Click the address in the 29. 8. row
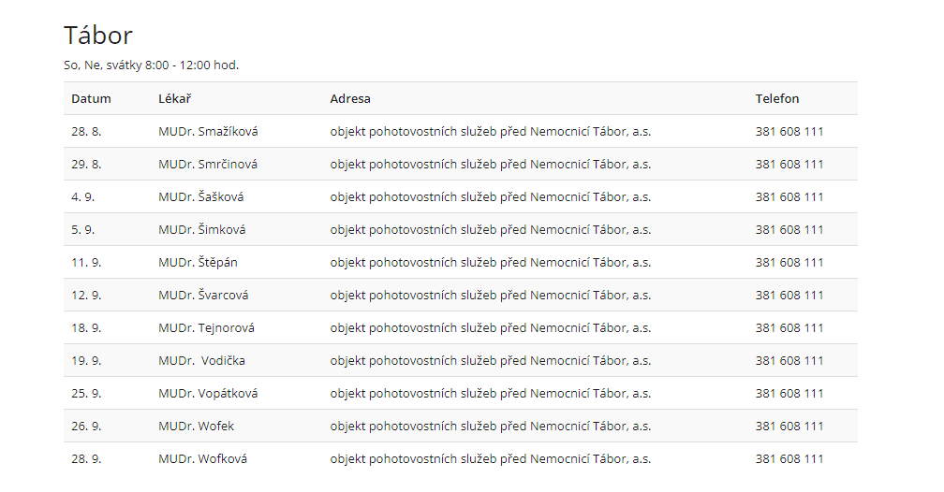This screenshot has width=944, height=492. coord(490,165)
